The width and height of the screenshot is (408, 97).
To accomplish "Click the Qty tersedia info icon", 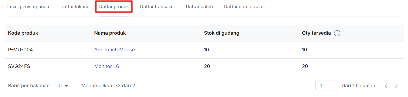I will tap(337, 33).
